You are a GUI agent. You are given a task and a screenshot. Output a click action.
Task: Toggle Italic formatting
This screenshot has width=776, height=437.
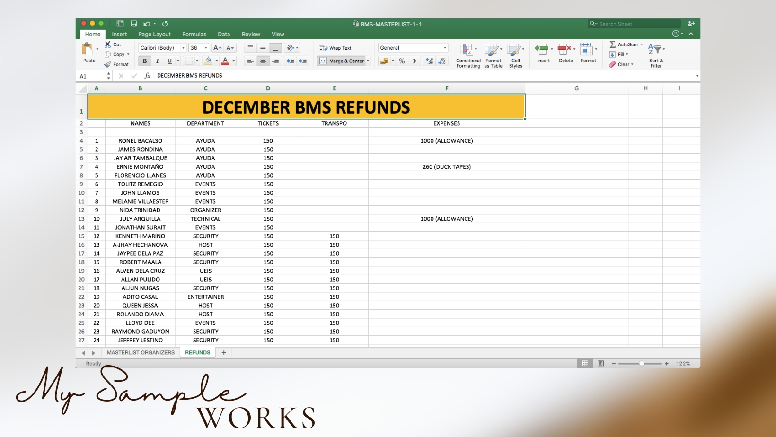point(157,61)
